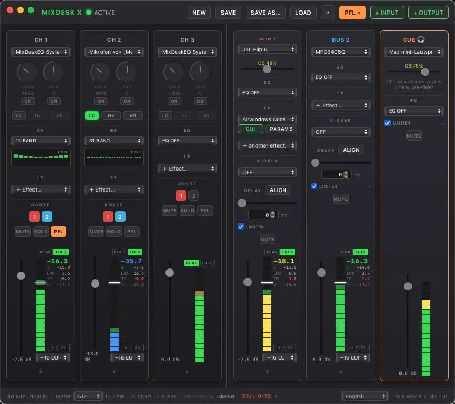Uncheck the CUE Limiter checkbox
Image resolution: width=455 pixels, height=404 pixels.
[x=387, y=123]
